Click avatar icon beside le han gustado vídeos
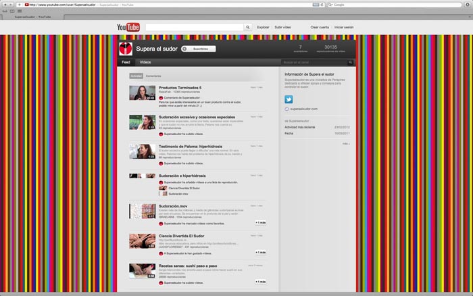This screenshot has height=296, width=473. [161, 253]
